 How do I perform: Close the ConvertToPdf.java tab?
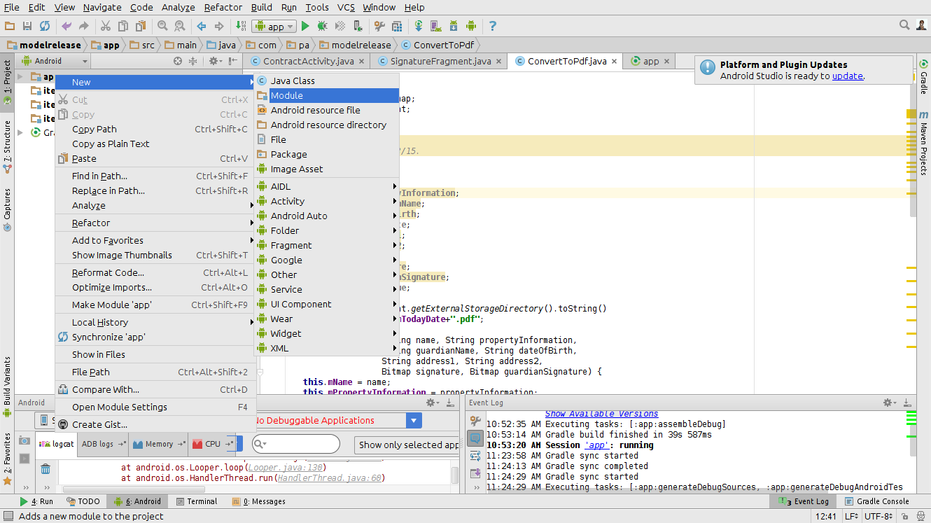(614, 61)
